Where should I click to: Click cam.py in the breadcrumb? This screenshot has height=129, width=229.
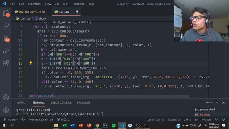[25, 19]
